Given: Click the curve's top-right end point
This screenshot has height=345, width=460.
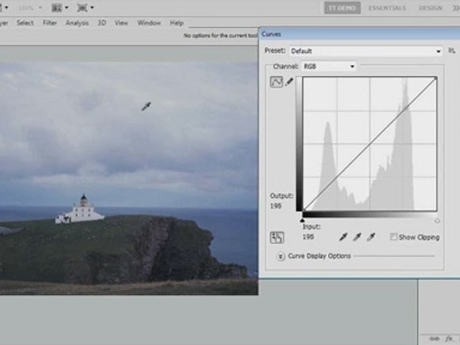Looking at the screenshot, I should (436, 78).
